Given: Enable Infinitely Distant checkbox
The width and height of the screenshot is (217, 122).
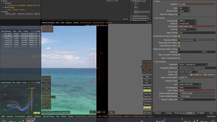Looking at the screenshot, I should pos(179,81).
